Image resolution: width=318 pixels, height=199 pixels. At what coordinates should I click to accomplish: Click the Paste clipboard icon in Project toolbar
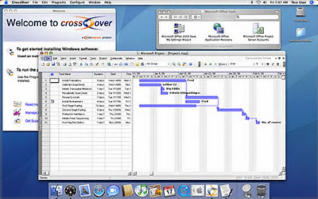click(91, 64)
